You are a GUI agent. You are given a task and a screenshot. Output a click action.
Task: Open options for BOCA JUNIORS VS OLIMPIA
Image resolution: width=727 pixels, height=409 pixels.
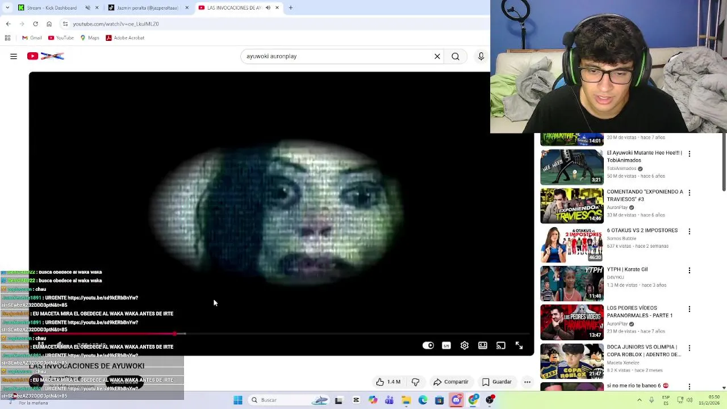[690, 348]
